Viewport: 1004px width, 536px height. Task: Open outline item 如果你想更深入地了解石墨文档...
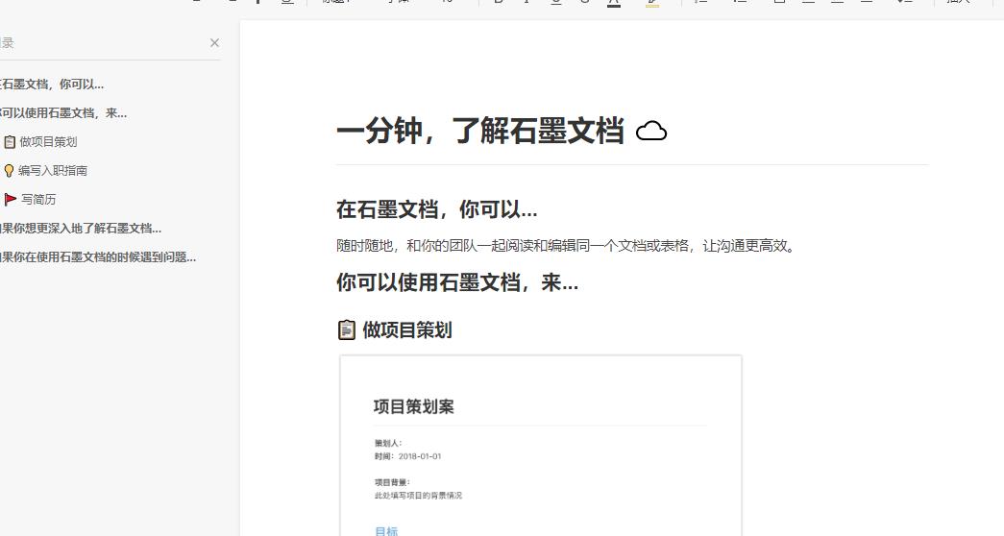click(x=82, y=229)
